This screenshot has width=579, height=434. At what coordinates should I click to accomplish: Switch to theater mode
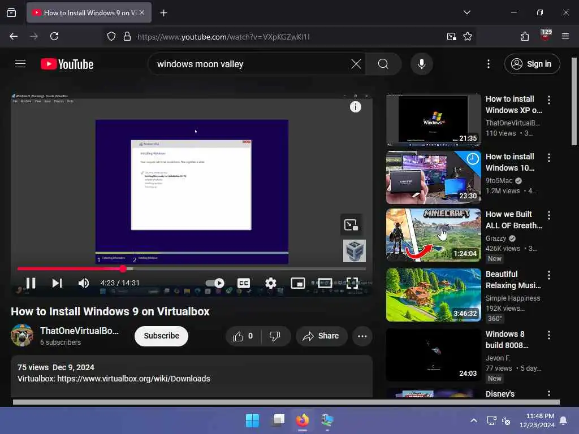tap(325, 283)
